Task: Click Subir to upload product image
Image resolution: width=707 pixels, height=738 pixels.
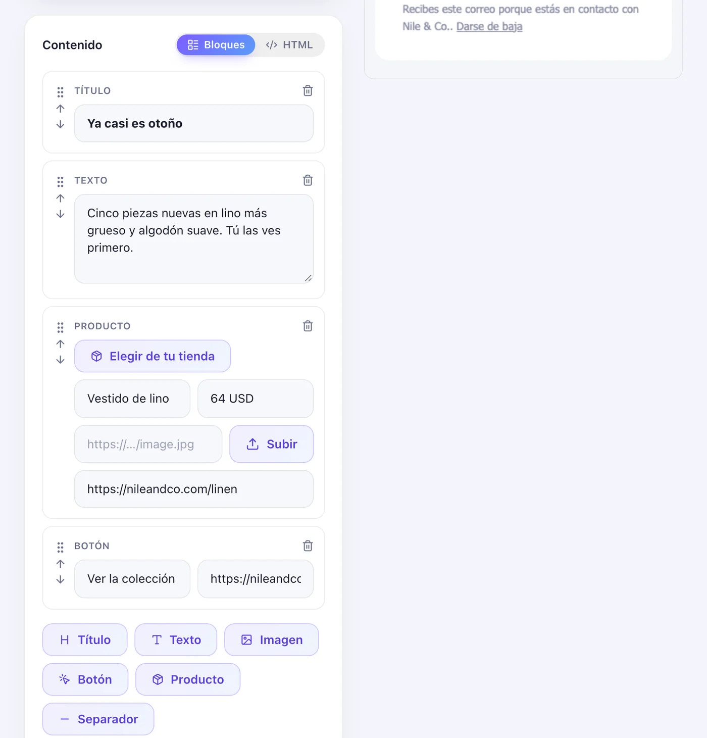Action: coord(272,444)
